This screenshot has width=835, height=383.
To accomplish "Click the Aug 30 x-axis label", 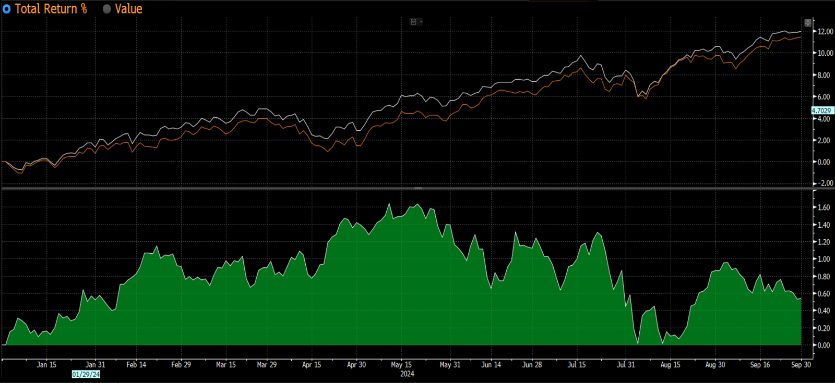I will click(x=715, y=365).
